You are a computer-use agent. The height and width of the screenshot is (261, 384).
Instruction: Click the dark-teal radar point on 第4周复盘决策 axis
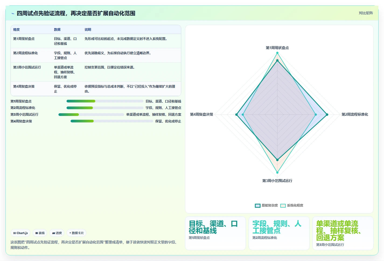click(x=236, y=115)
